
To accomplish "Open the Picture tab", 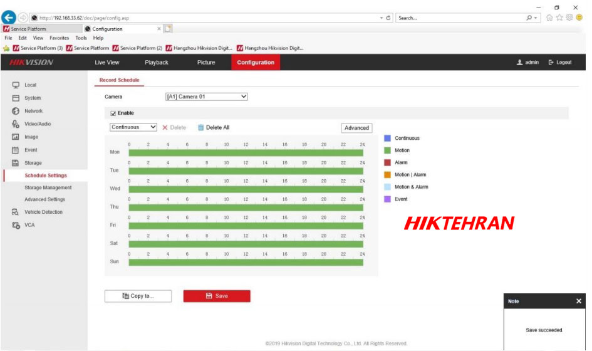I will pos(206,62).
